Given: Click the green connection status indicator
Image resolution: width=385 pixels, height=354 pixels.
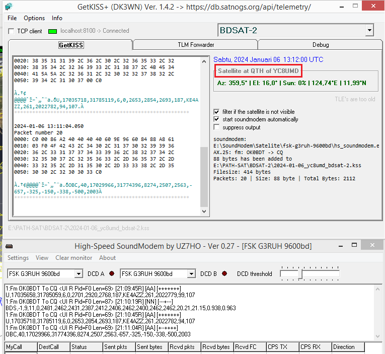Looking at the screenshot, I should click(52, 31).
